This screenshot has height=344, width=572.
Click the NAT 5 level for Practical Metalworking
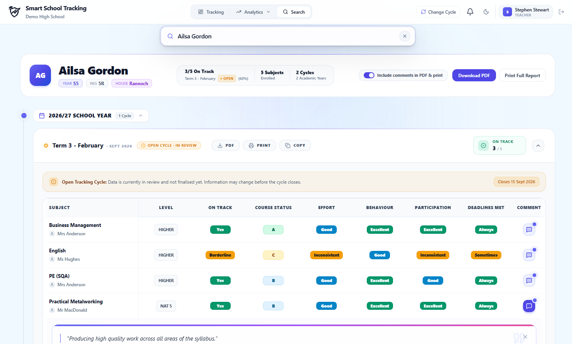166,306
